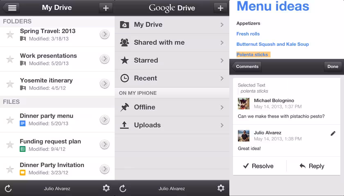Screen dimensions: 344x196
Task: Open the Offline files section
Action: (x=172, y=107)
